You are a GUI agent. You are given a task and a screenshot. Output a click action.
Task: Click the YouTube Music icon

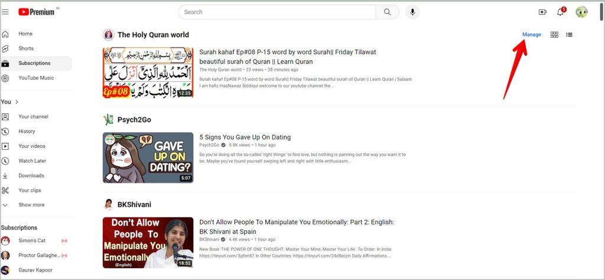tap(5, 78)
